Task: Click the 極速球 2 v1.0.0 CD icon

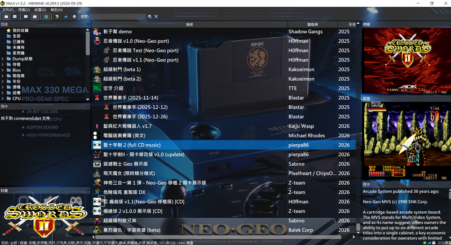Action: [x=97, y=211]
